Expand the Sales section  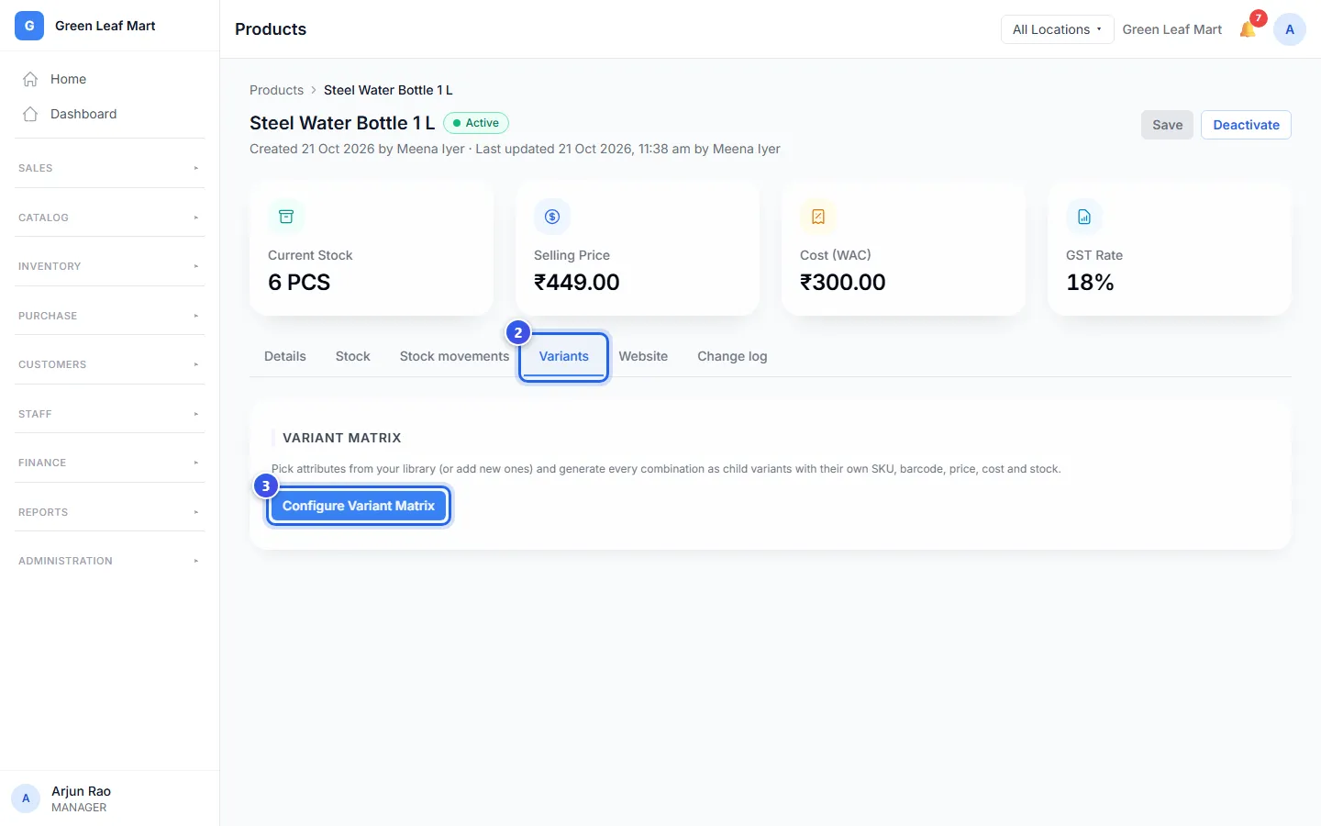pyautogui.click(x=109, y=168)
